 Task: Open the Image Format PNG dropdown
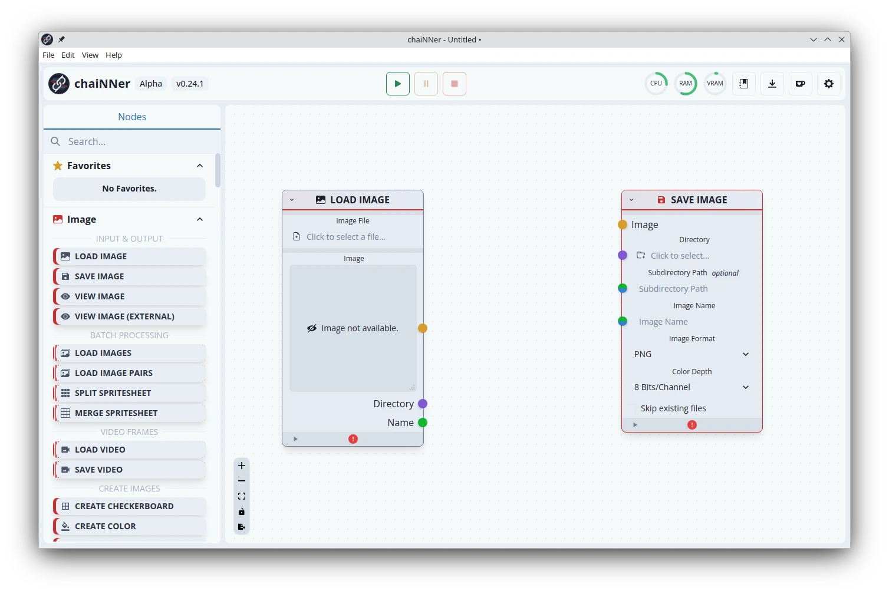point(692,354)
